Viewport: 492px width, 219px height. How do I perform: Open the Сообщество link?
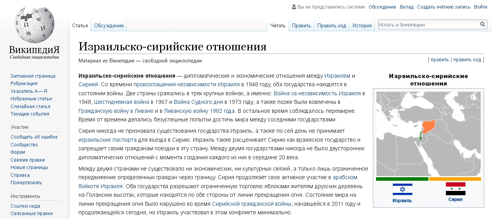tap(24, 145)
